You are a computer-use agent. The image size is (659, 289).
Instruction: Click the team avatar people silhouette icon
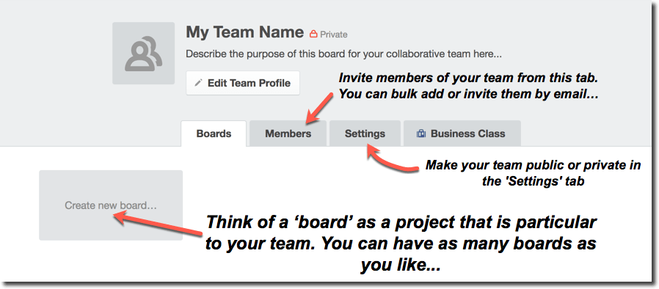point(143,54)
